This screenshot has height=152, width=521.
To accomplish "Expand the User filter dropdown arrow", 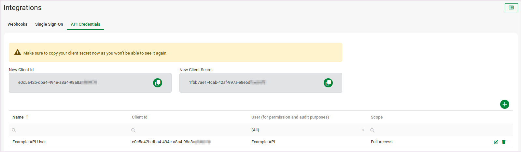I will click(x=363, y=130).
